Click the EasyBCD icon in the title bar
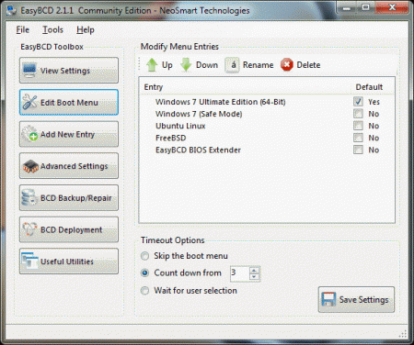 click(x=12, y=10)
